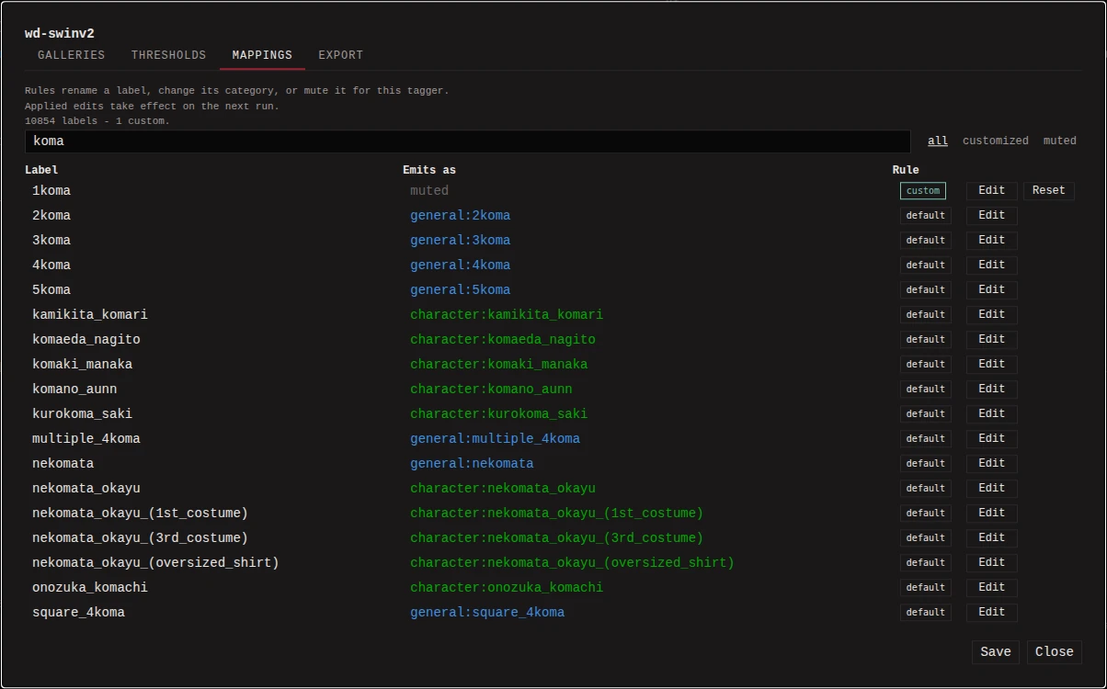Show all labels filter

tap(938, 141)
